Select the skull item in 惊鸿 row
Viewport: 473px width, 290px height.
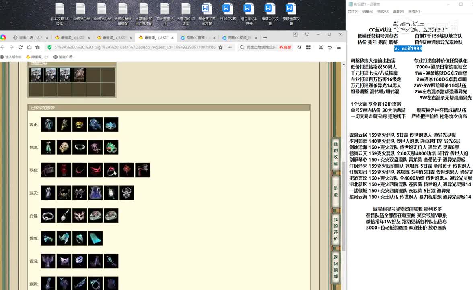64,147
